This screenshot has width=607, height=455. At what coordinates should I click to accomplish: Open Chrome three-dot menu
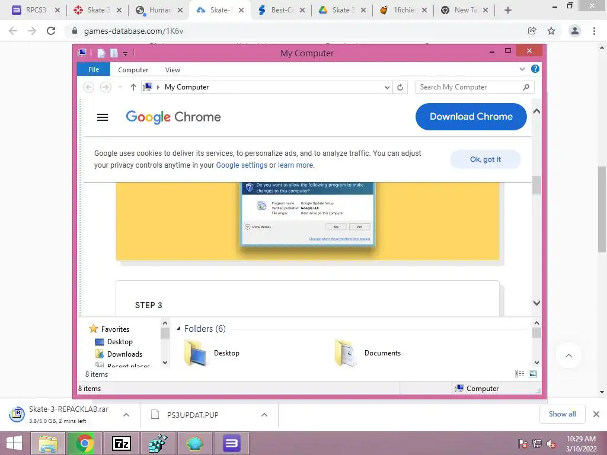pos(594,31)
